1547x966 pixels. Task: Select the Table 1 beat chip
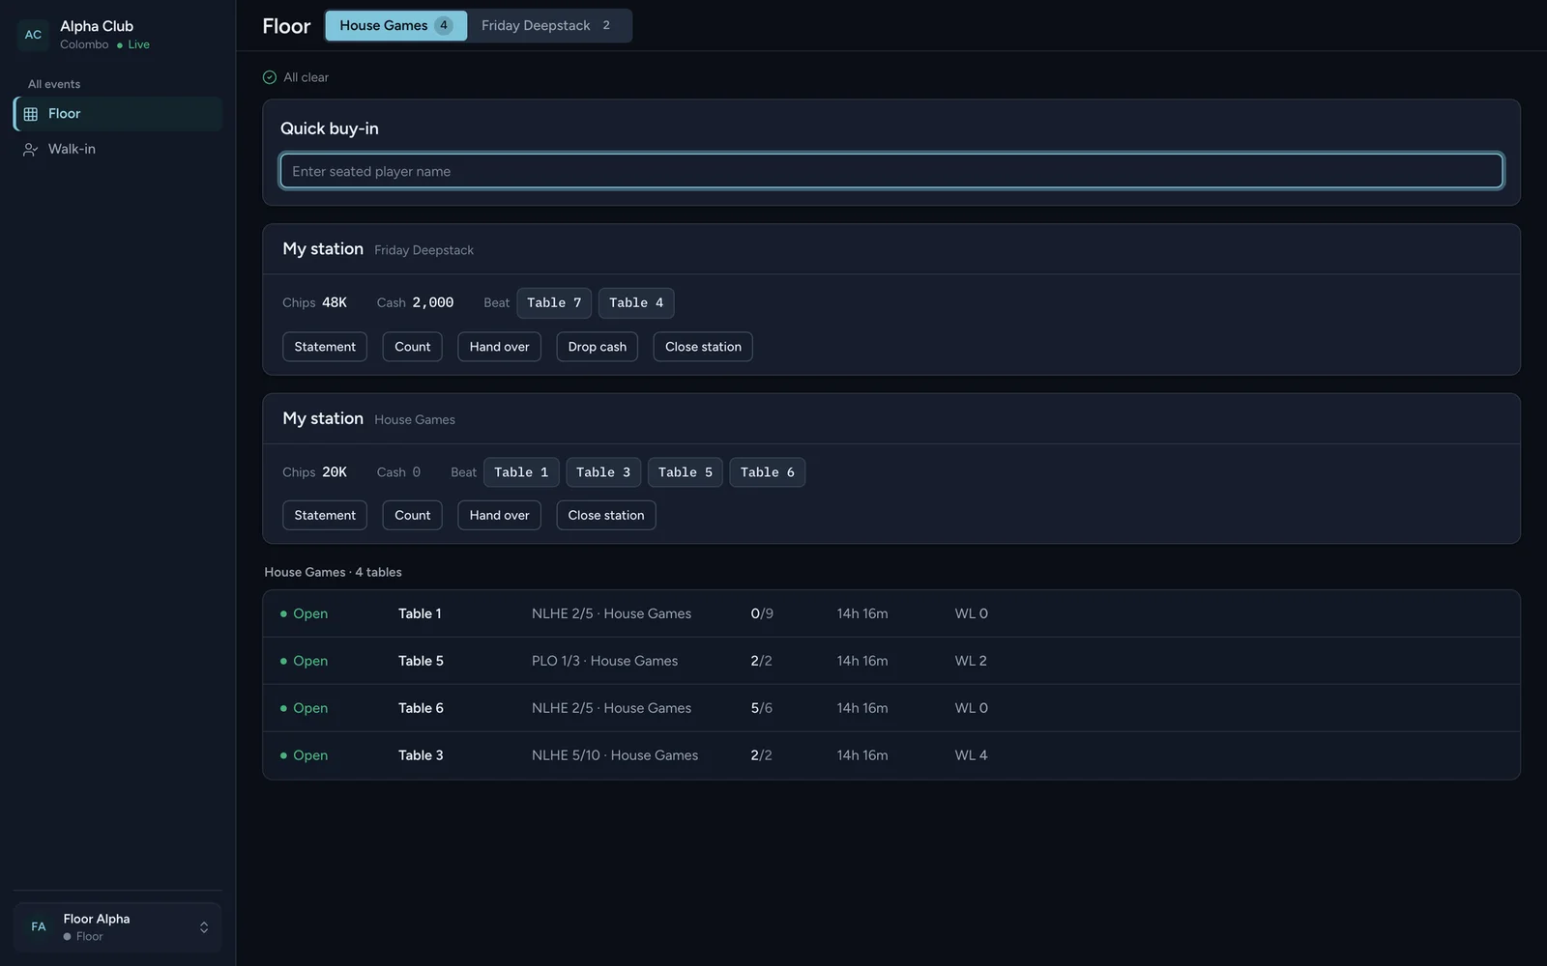point(521,472)
